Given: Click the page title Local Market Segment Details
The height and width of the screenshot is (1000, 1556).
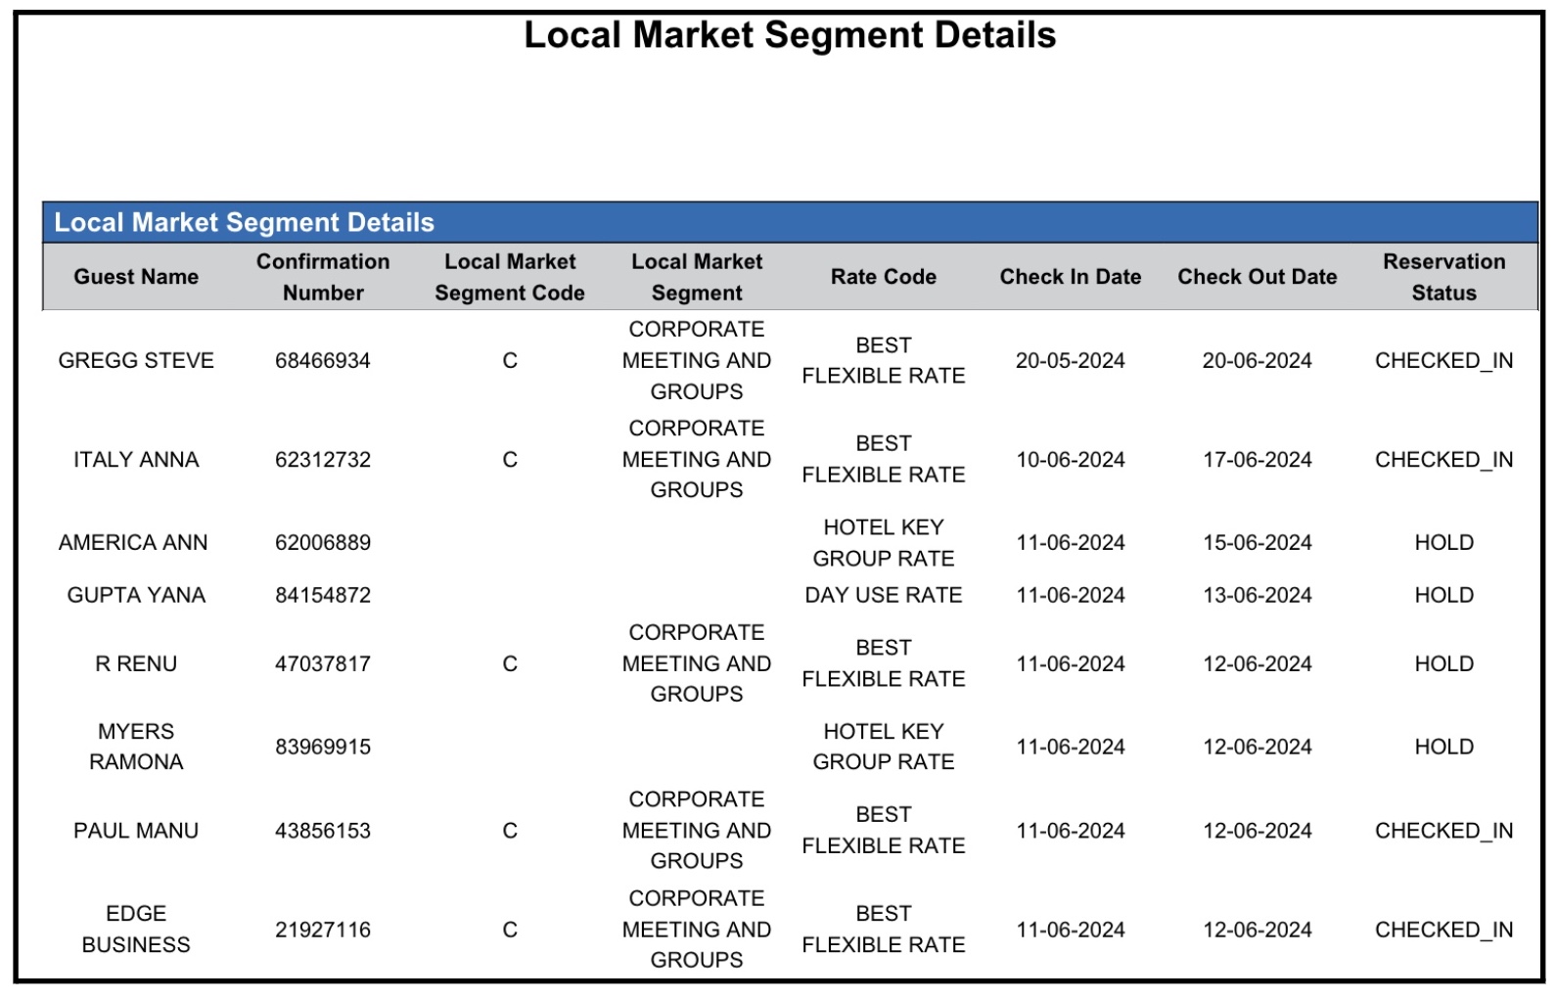Looking at the screenshot, I should (x=789, y=35).
